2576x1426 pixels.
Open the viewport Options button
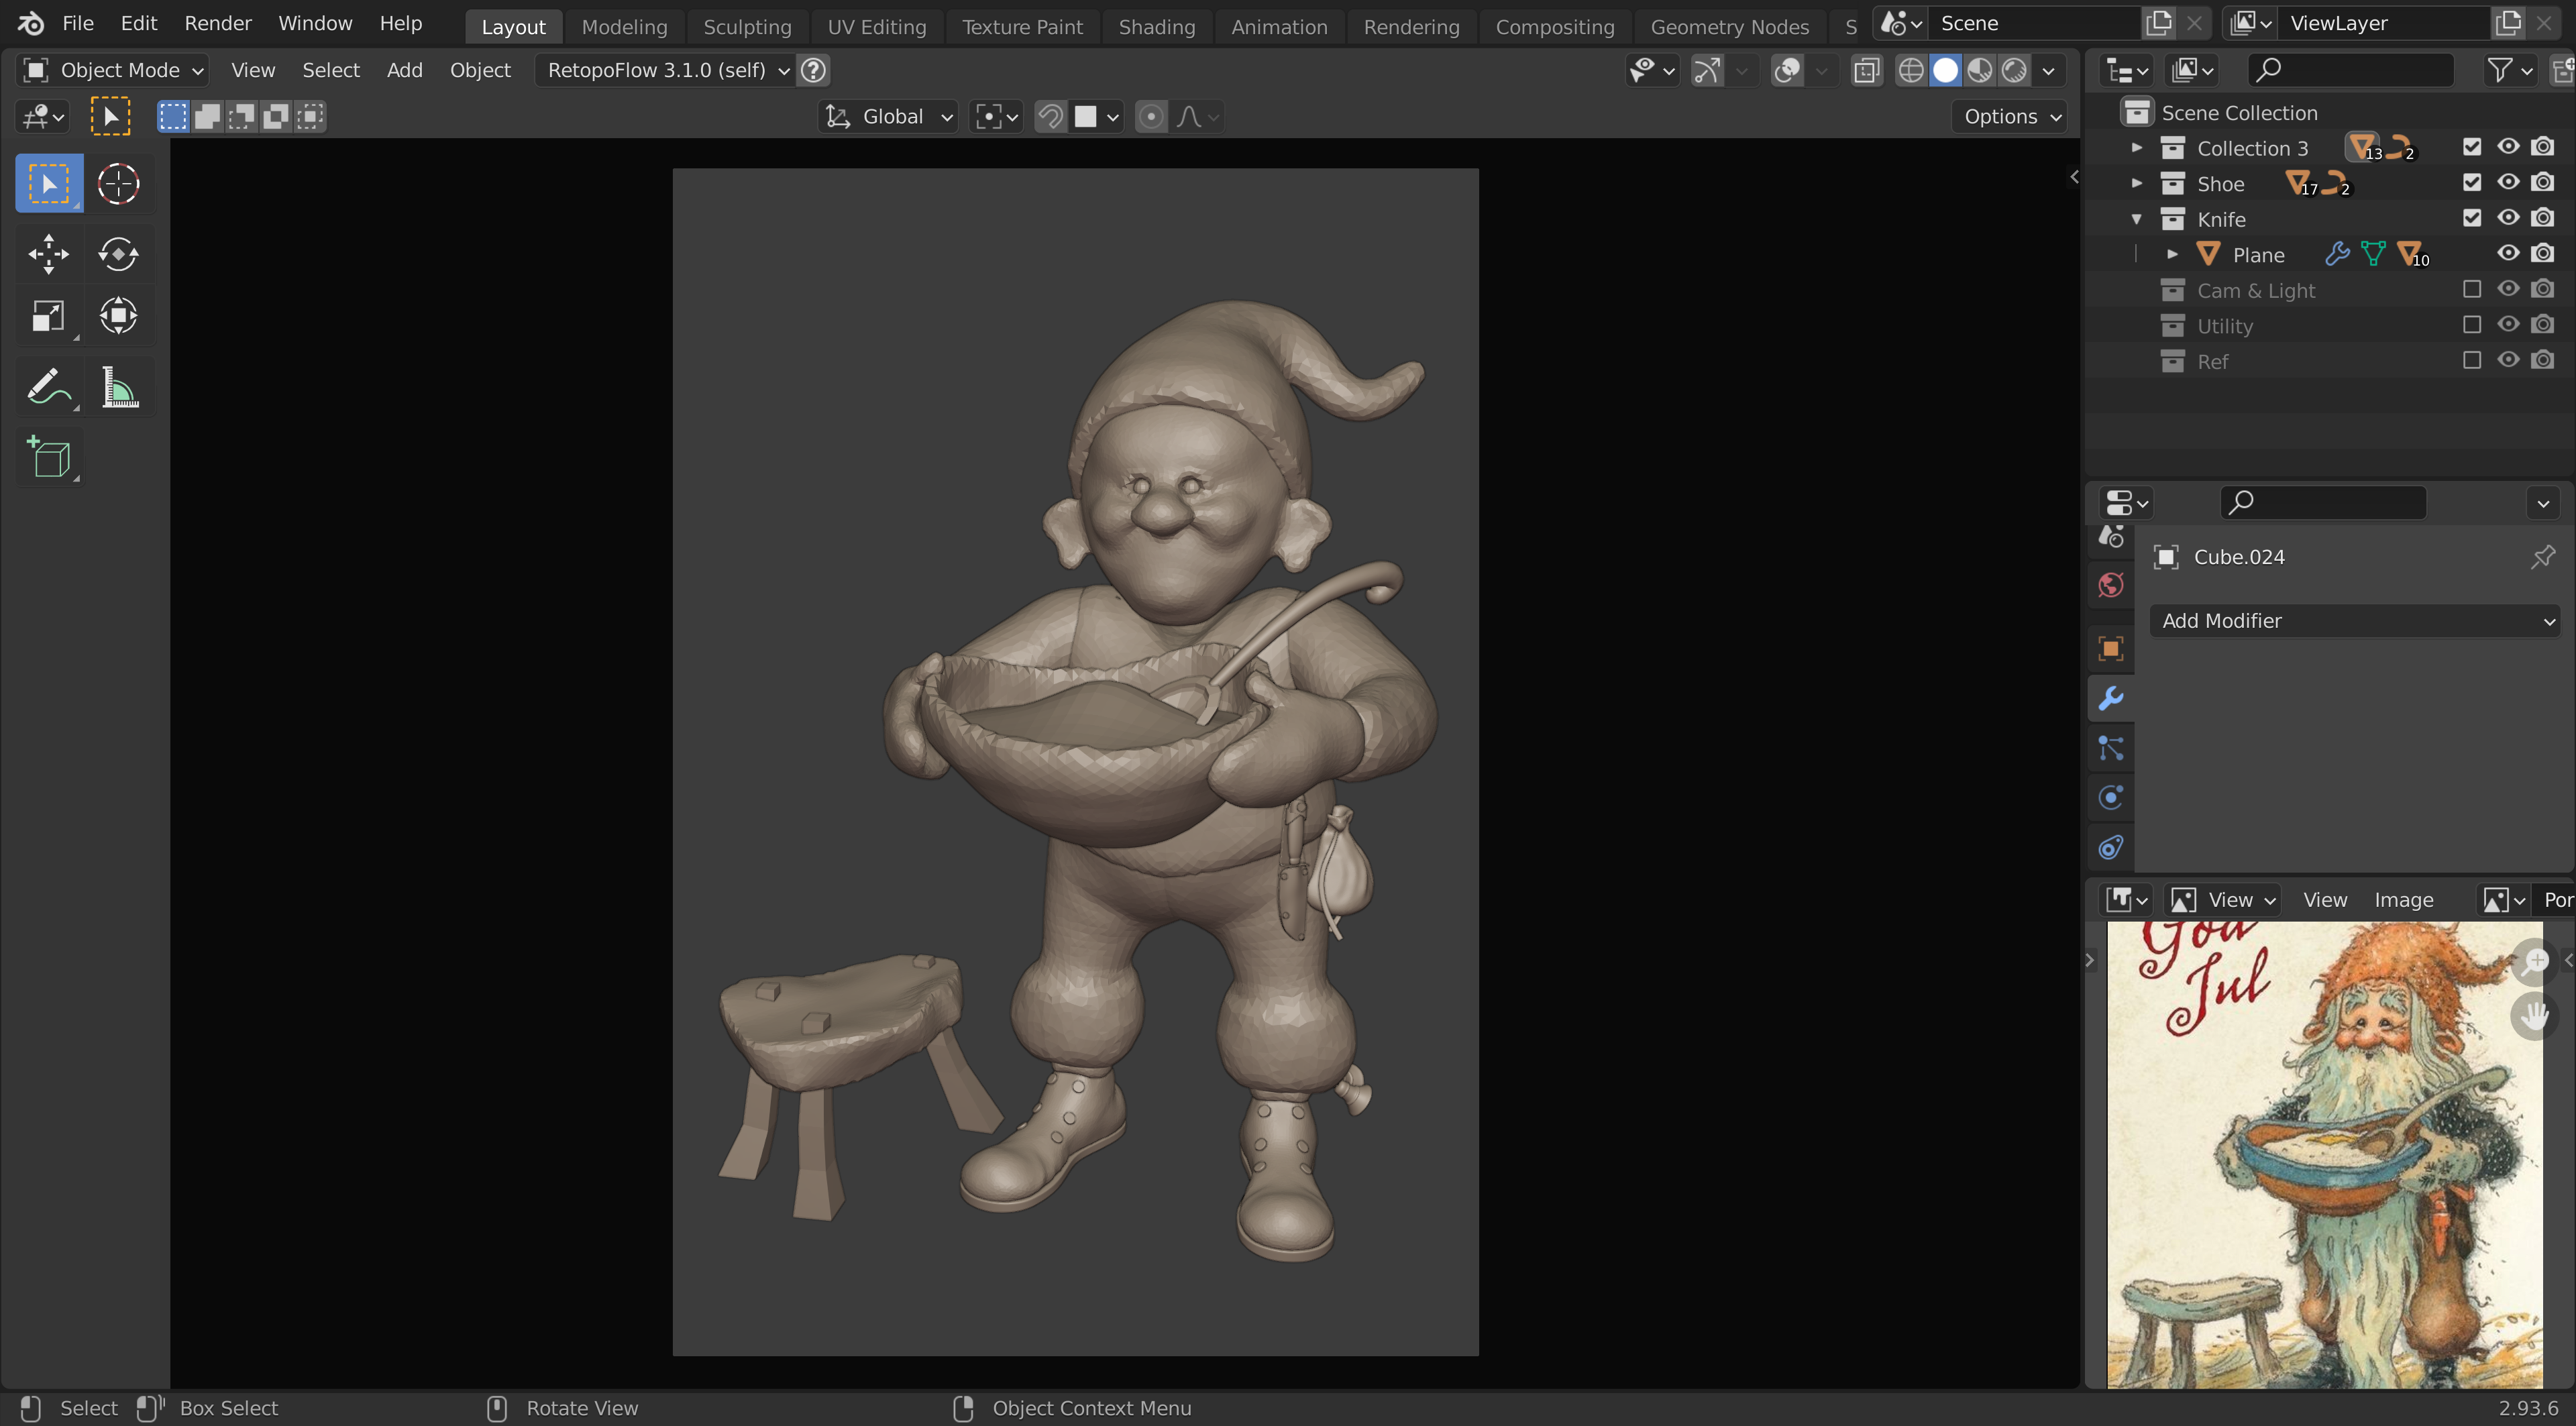(2010, 117)
